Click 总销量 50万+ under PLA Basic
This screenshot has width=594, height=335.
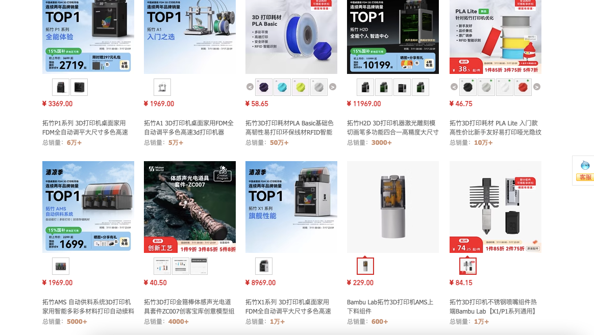(x=267, y=143)
